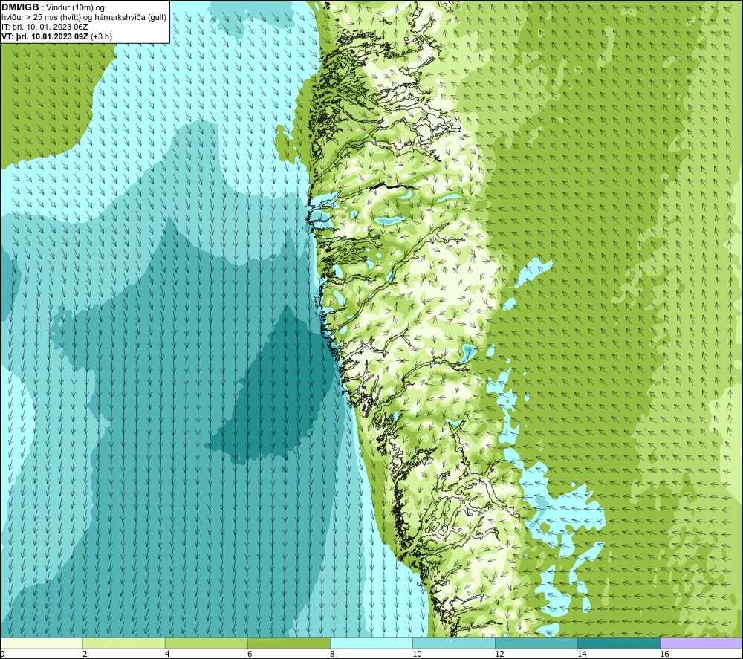Click the legend scale label 2

point(85,655)
